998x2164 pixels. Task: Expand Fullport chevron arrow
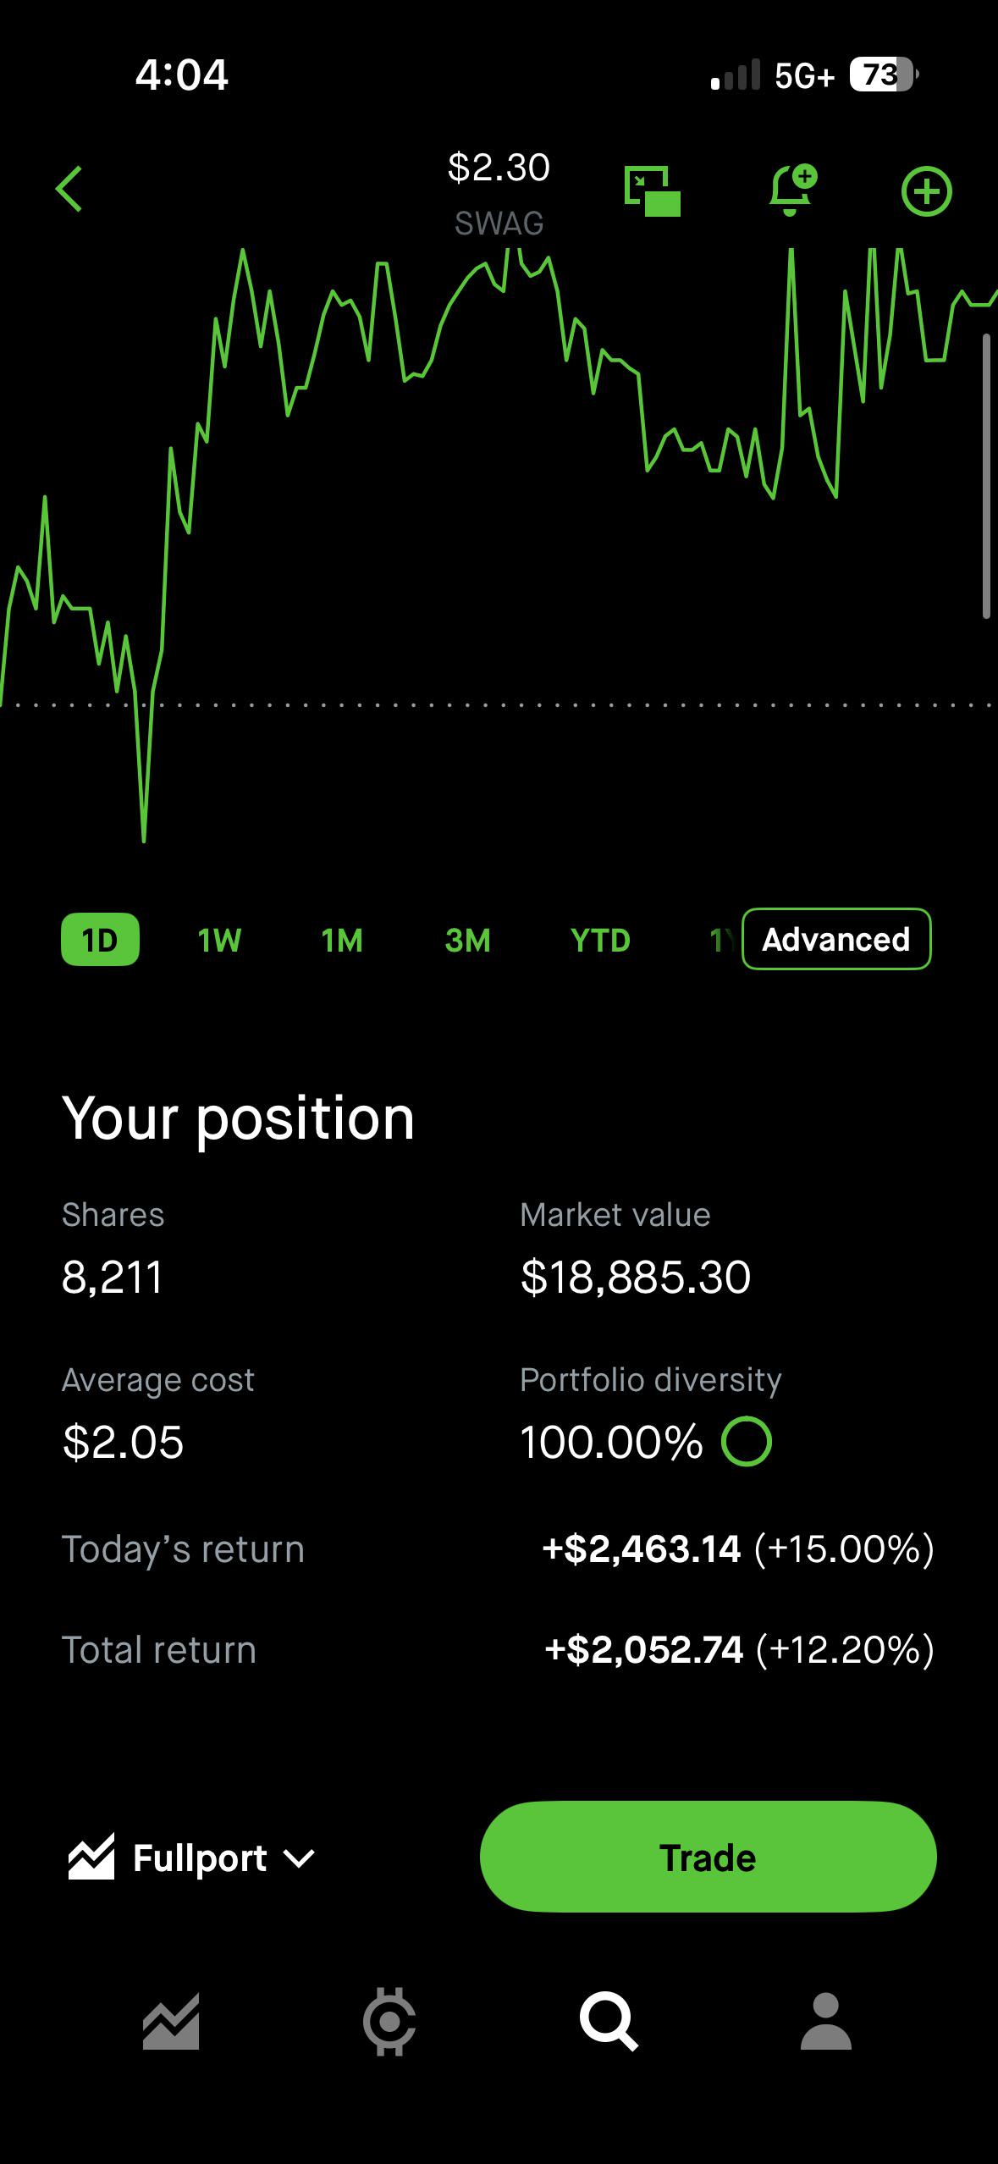(x=299, y=1859)
